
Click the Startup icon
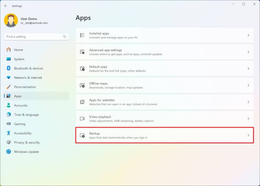[82, 135]
